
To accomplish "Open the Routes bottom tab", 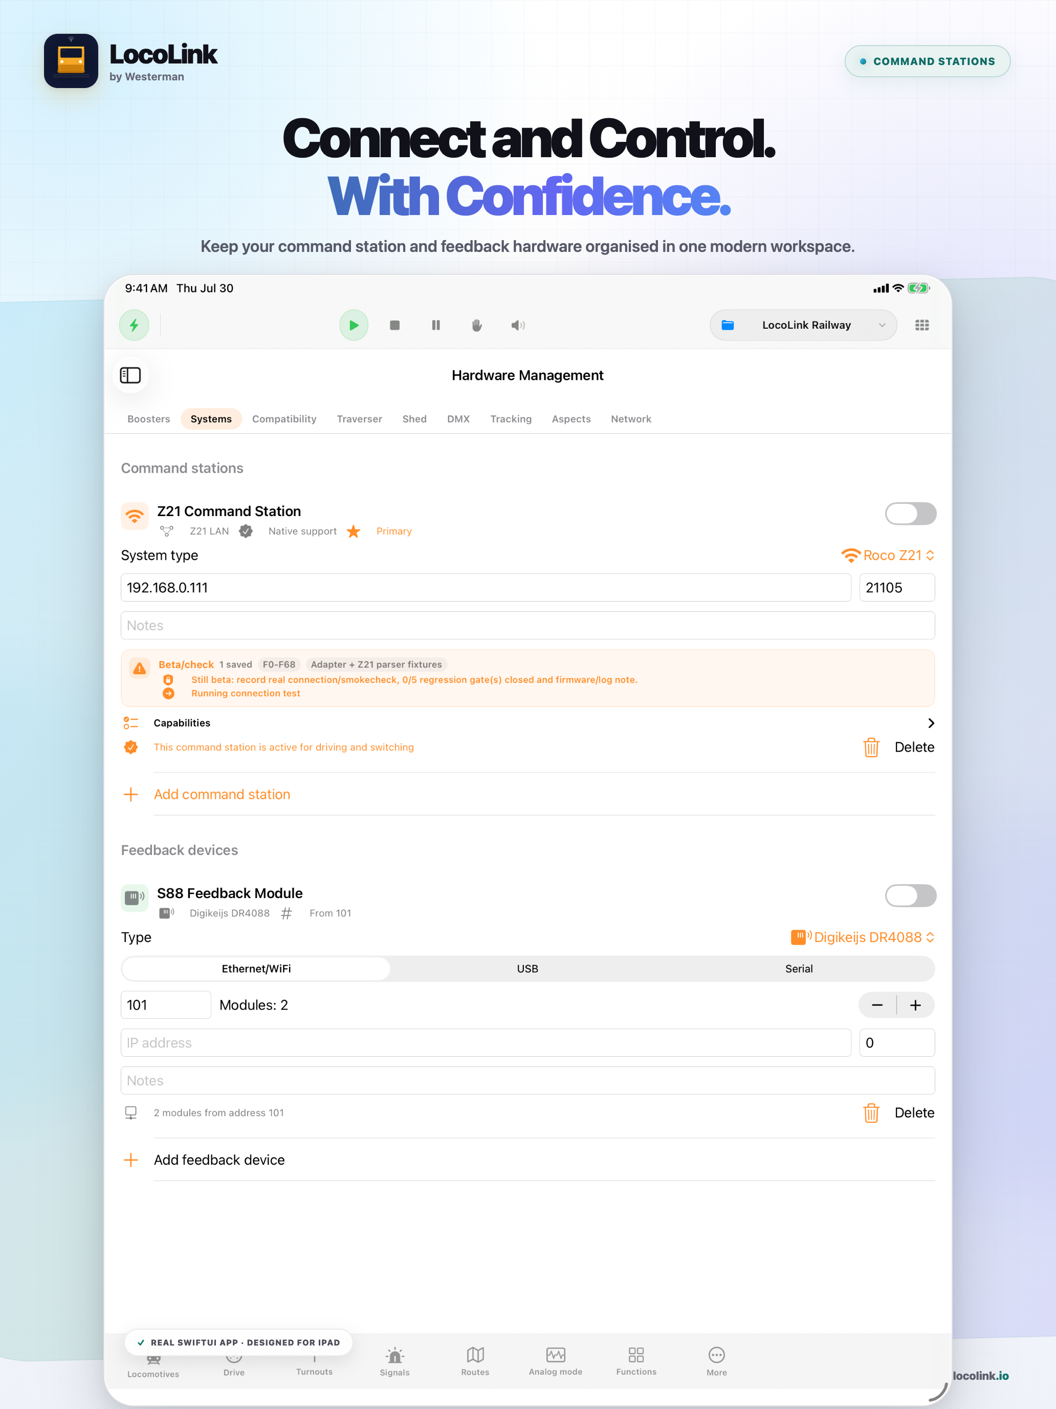I will (475, 1362).
